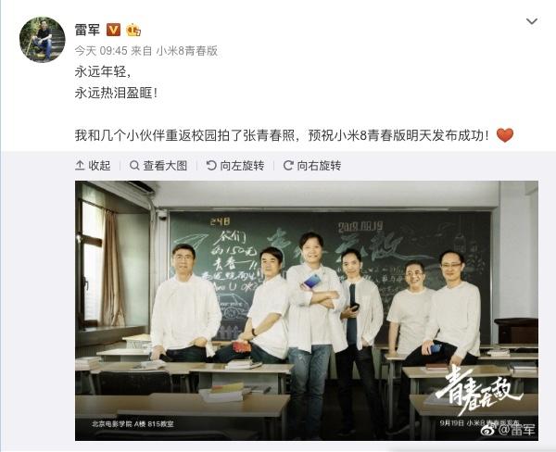Click the orange V verified badge
This screenshot has height=452, width=556.
click(113, 30)
